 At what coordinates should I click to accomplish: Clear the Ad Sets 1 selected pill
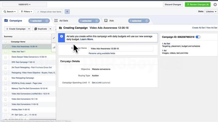coord(97,21)
